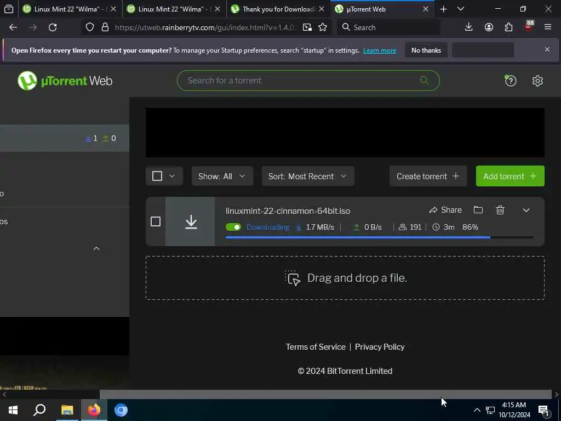
Task: Click Firefox icon in taskbar
Action: (94, 410)
